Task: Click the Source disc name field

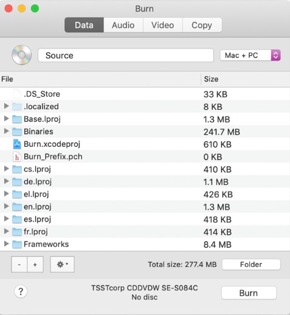Action: point(126,55)
